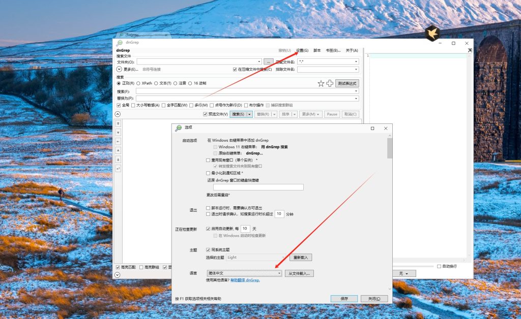Click the 保存 save button
521x319 pixels.
[344, 299]
